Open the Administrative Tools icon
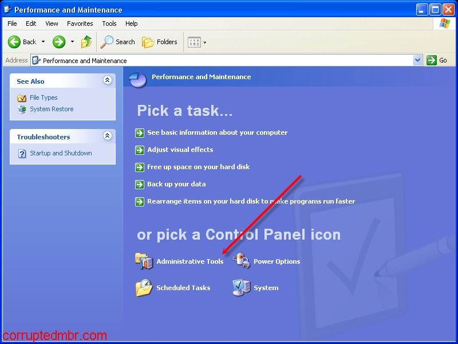This screenshot has width=458, height=344. pyautogui.click(x=144, y=261)
